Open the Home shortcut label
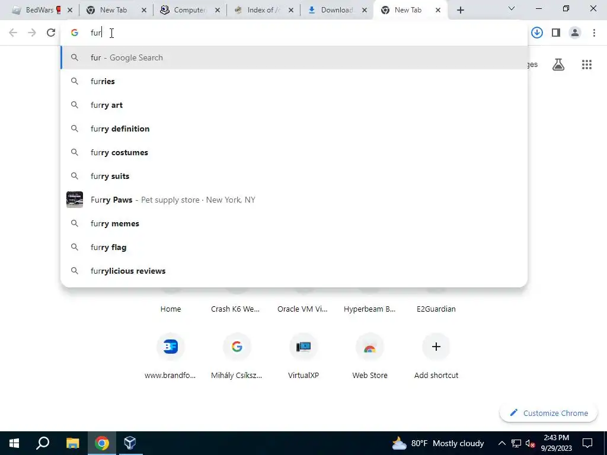Image resolution: width=607 pixels, height=455 pixels. click(x=170, y=309)
